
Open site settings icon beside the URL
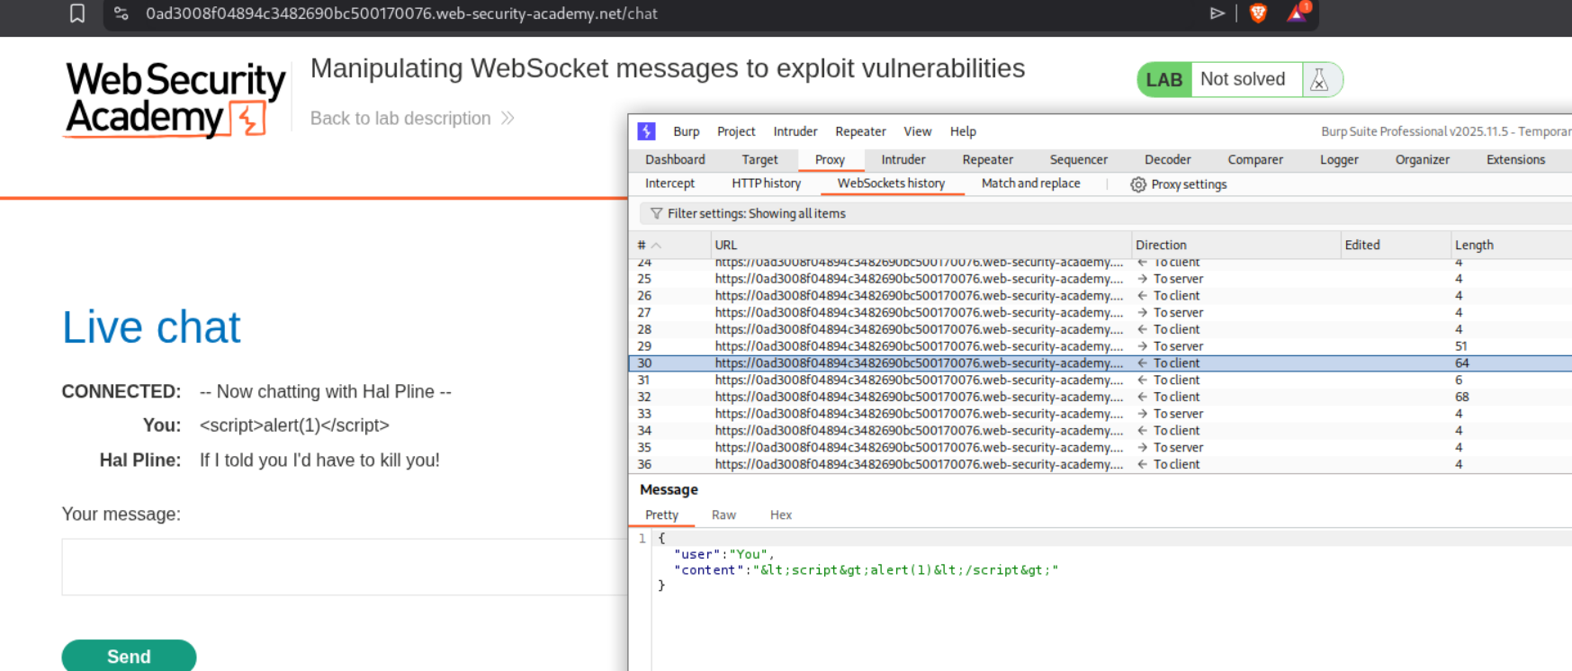(x=121, y=13)
